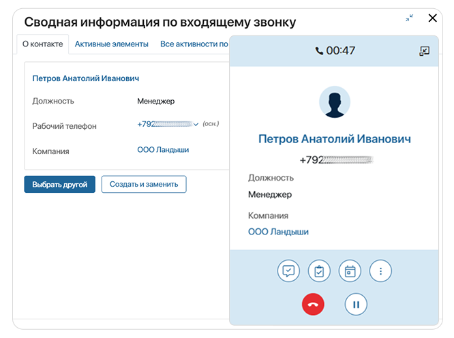This screenshot has width=454, height=338.
Task: Schedule an event with the calendar icon
Action: (350, 271)
